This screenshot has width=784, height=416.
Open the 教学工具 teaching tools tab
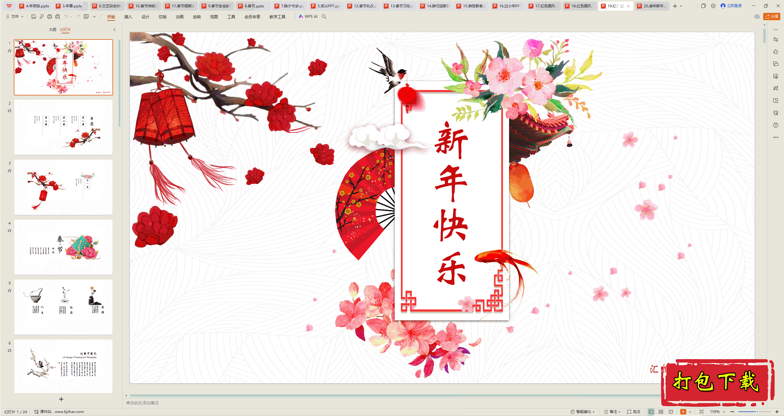[277, 17]
